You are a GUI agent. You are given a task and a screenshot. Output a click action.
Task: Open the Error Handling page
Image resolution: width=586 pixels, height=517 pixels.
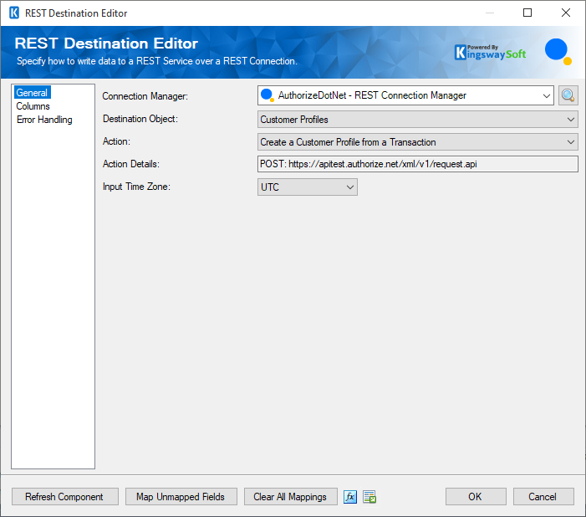(44, 120)
